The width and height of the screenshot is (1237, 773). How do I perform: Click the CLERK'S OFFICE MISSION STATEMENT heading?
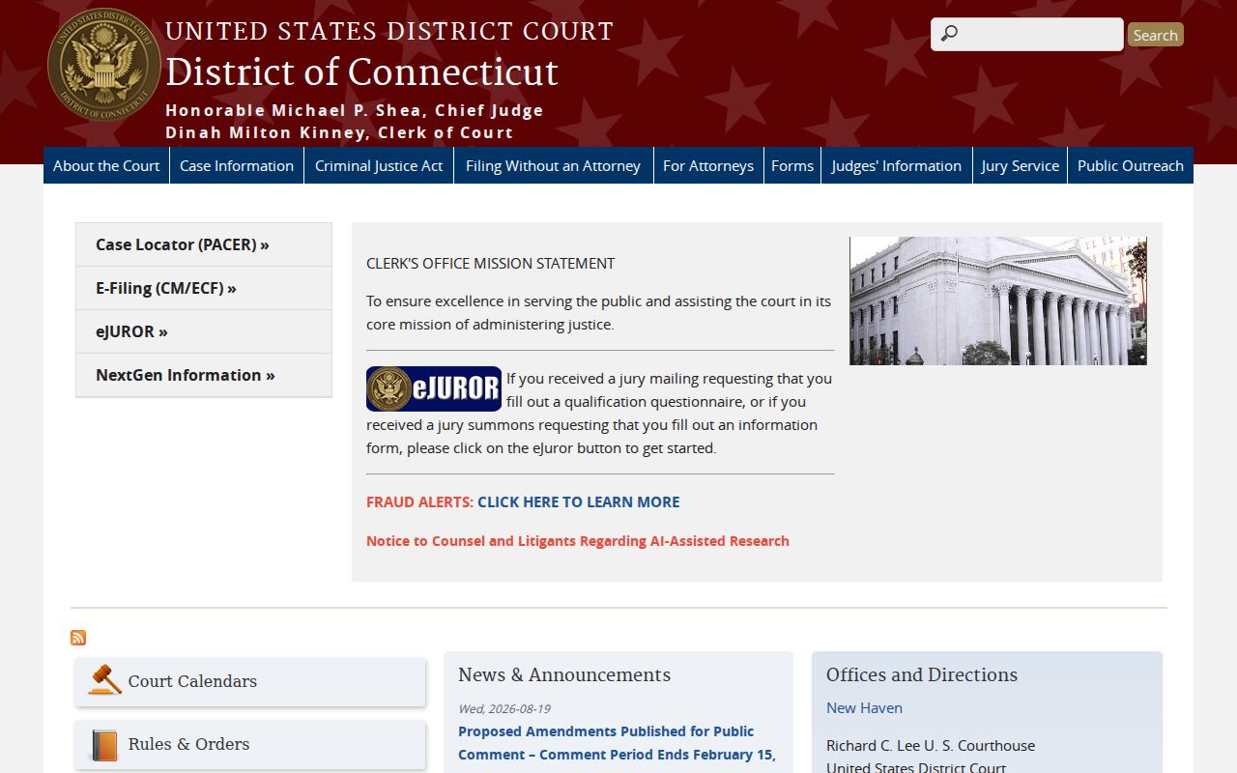click(491, 263)
